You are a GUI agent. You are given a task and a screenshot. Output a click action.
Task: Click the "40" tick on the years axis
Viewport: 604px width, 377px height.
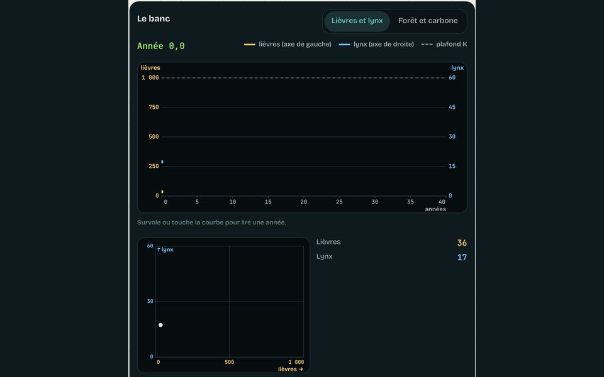click(442, 202)
